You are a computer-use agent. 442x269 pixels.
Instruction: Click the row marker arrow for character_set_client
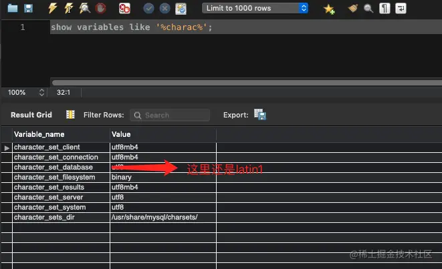tap(7, 148)
